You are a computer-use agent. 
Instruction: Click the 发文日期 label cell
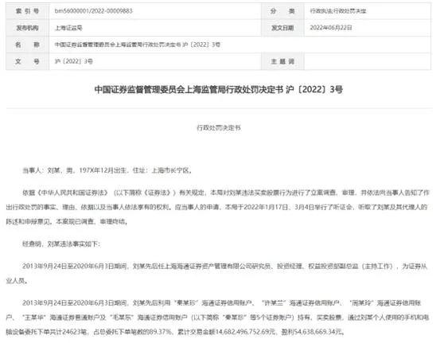tap(282, 28)
